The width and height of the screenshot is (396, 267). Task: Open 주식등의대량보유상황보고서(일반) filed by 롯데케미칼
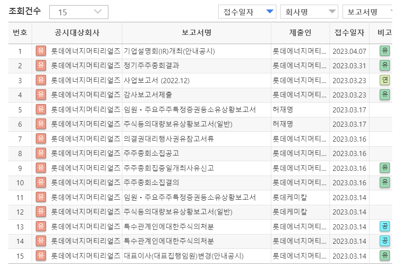178,212
